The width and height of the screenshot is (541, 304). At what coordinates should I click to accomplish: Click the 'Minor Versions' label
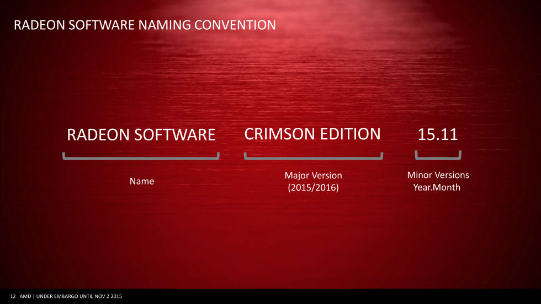(438, 175)
